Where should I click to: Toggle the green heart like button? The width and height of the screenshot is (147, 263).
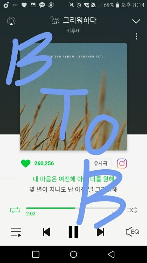26,163
